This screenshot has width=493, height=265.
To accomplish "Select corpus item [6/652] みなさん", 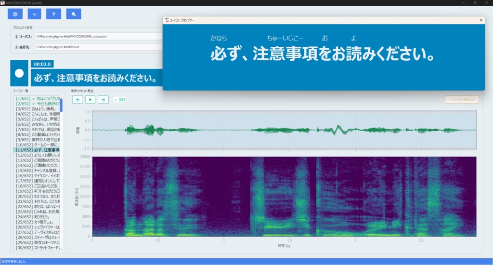I will click(37, 124).
